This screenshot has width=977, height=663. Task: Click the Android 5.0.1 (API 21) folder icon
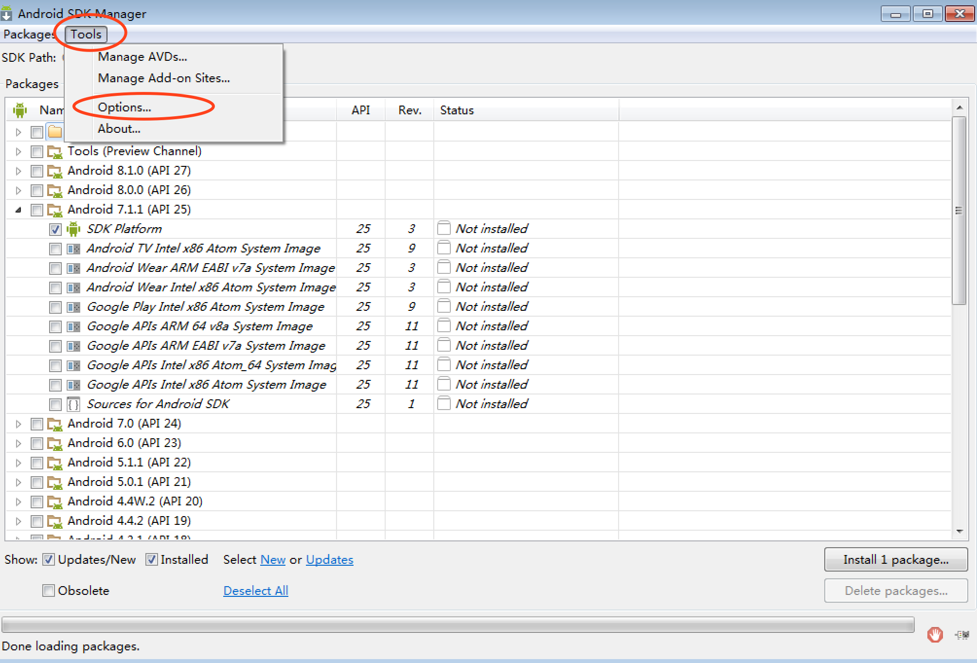55,483
